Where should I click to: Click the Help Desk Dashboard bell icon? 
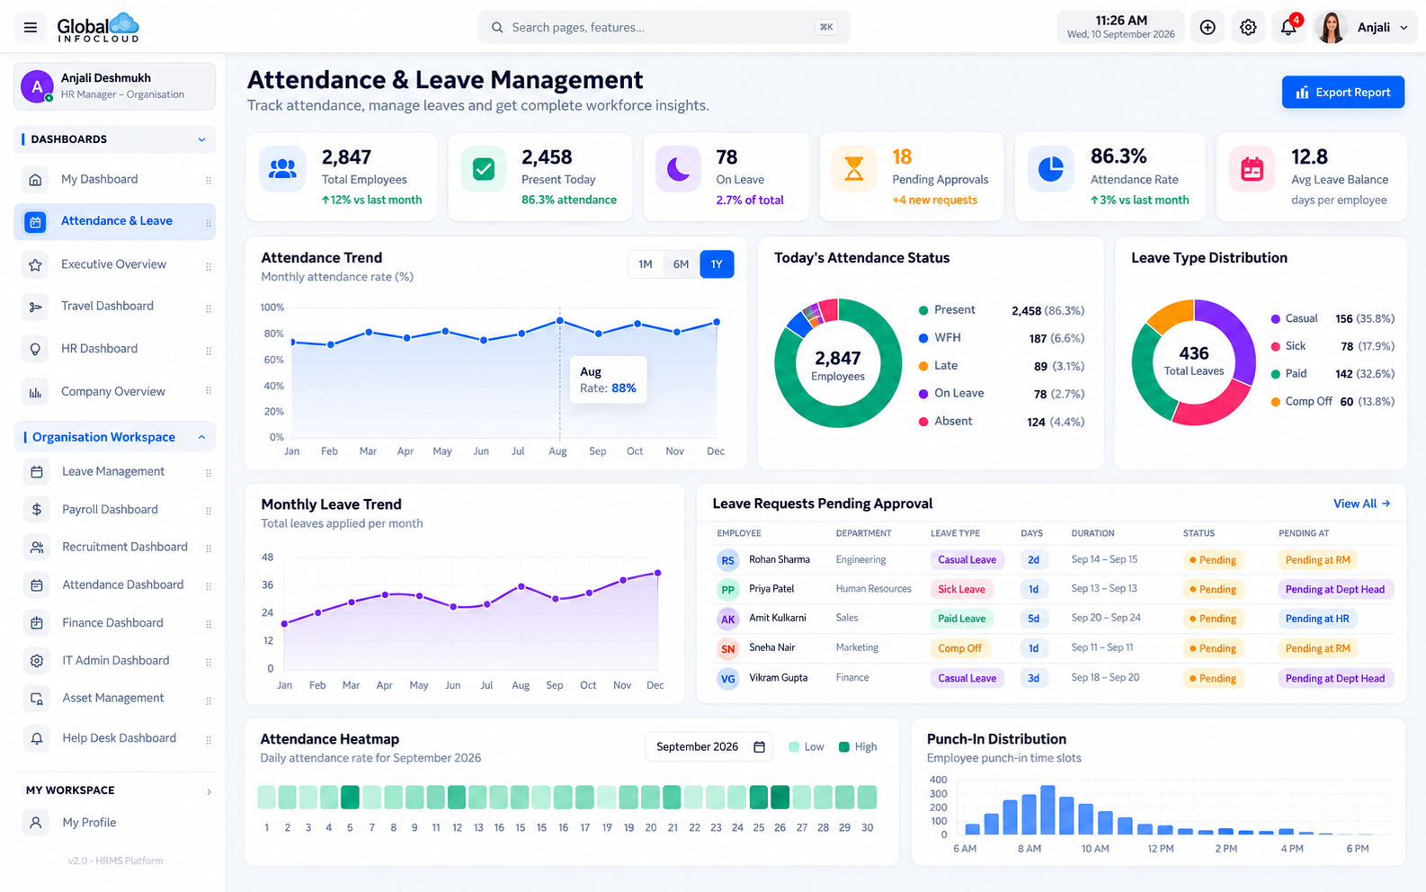[x=37, y=738]
